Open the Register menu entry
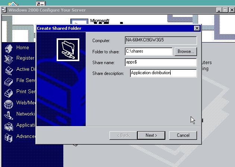The width and height of the screenshot is (235, 167). [25, 58]
